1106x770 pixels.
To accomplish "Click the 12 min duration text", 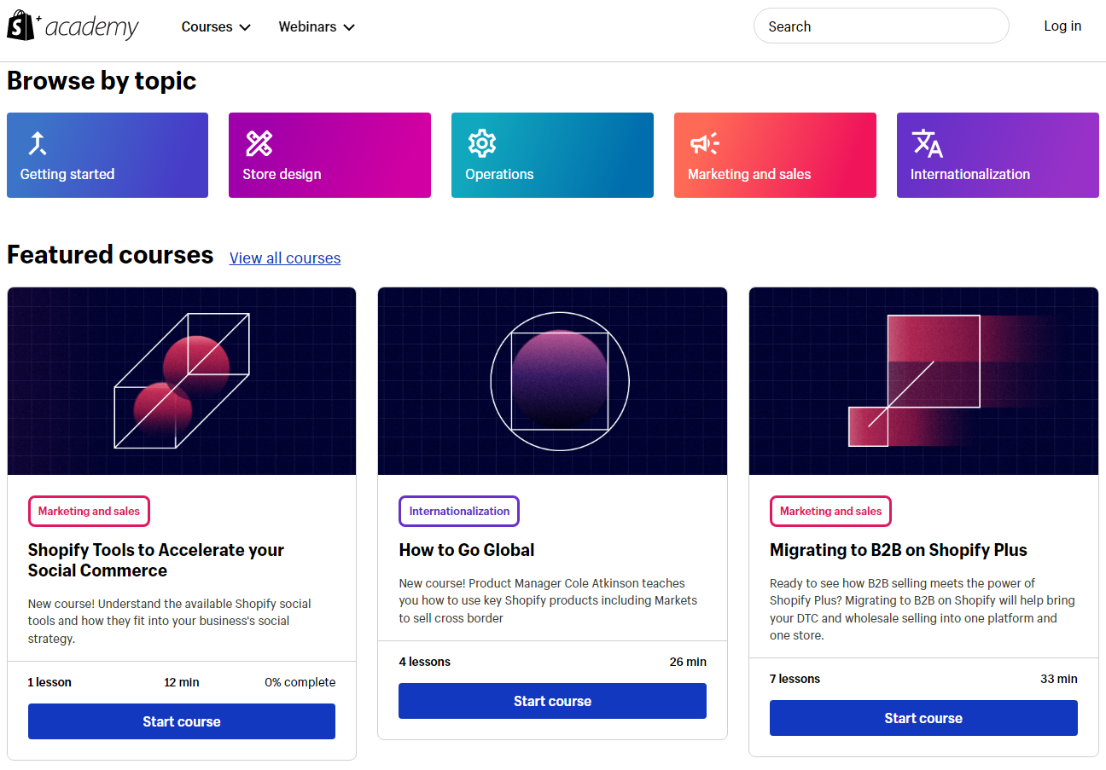I will 182,682.
